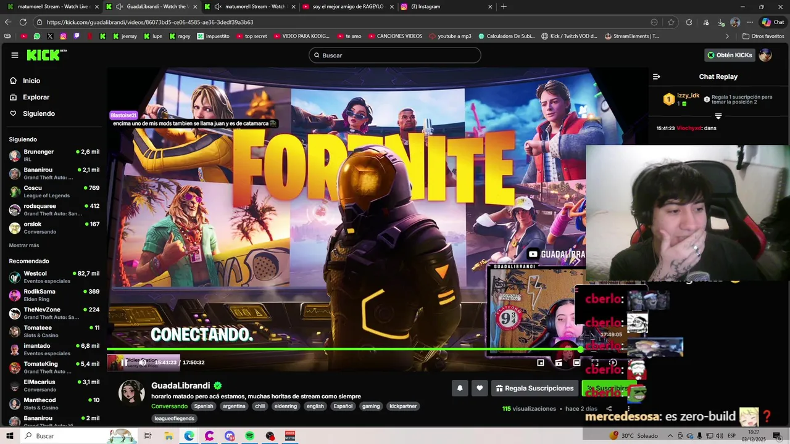The height and width of the screenshot is (444, 790).
Task: Expand Mostrar más in the following list
Action: click(24, 245)
